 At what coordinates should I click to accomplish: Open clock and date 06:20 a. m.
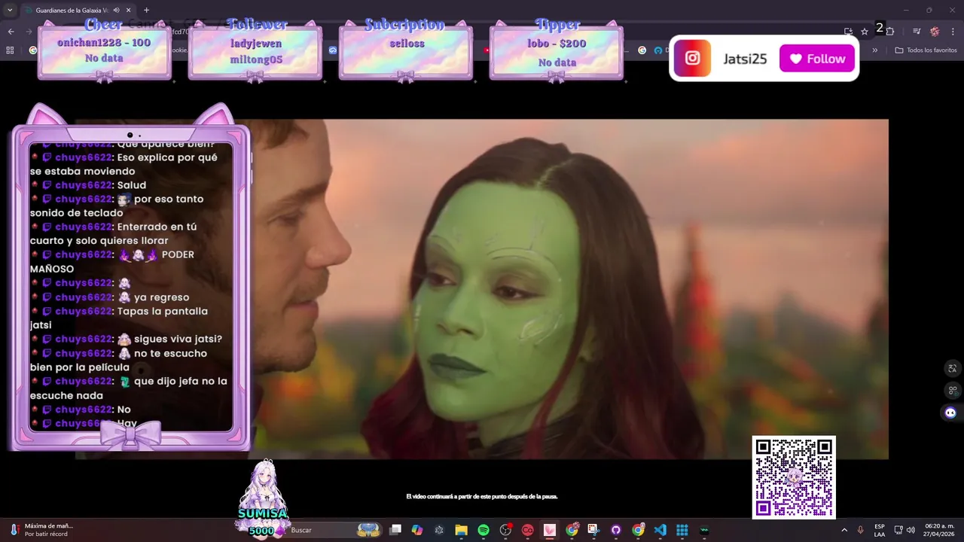point(939,530)
